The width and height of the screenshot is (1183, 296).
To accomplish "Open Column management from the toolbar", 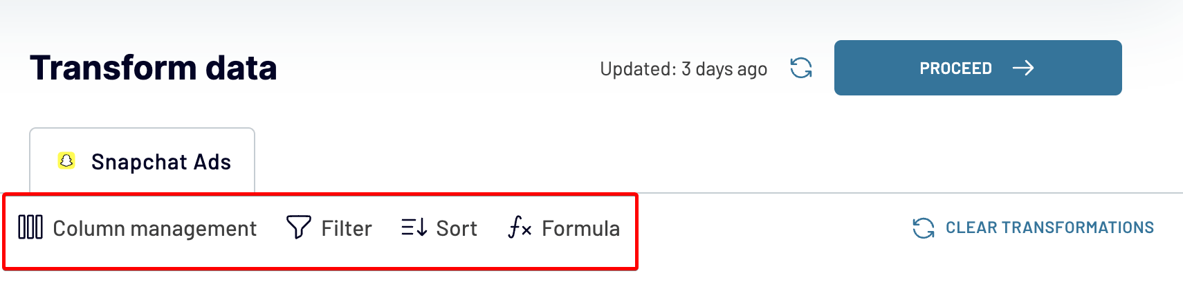I will click(x=138, y=228).
